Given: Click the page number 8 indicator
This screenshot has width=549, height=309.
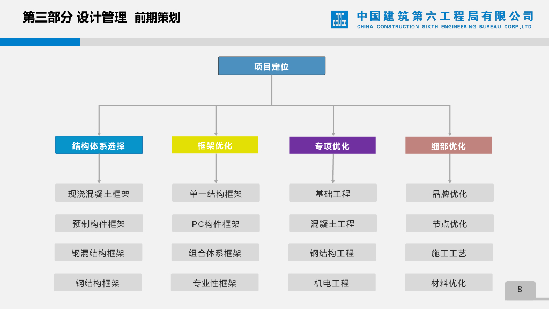Looking at the screenshot, I should 519,289.
